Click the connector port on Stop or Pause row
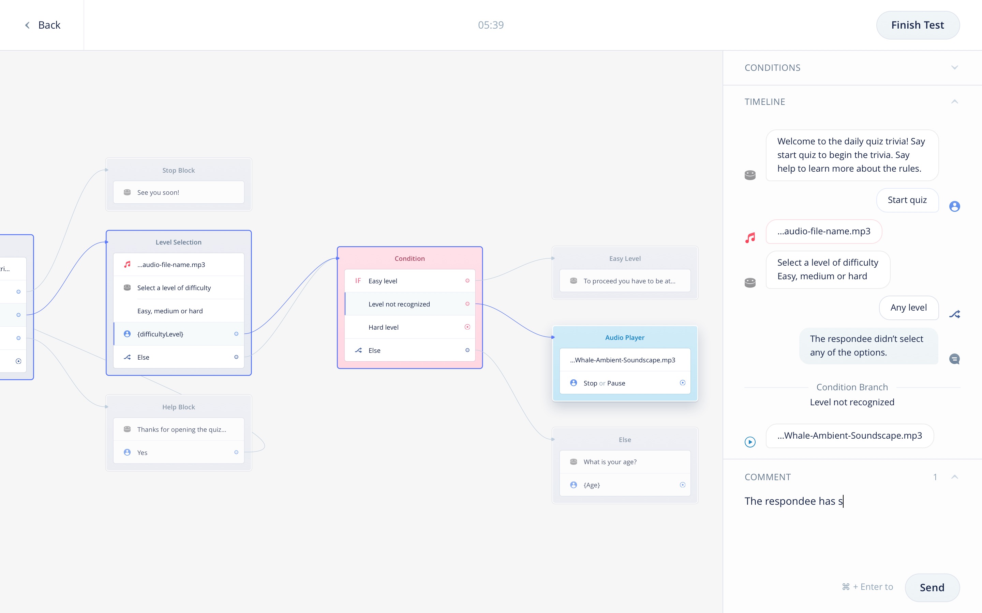Viewport: 982px width, 613px height. point(682,383)
